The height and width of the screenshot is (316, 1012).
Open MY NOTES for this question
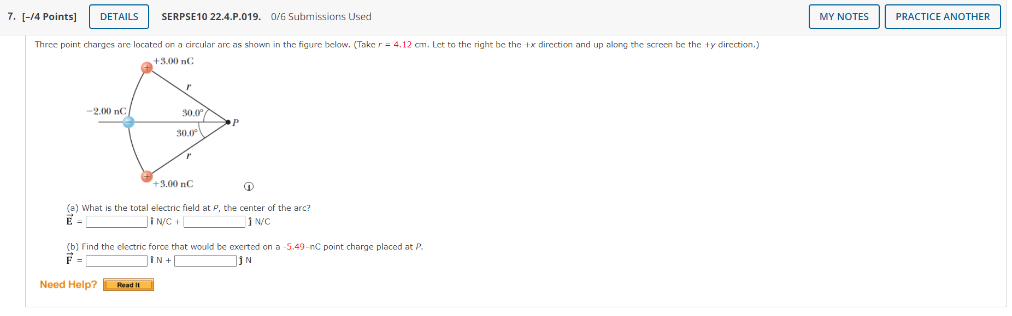pyautogui.click(x=843, y=16)
